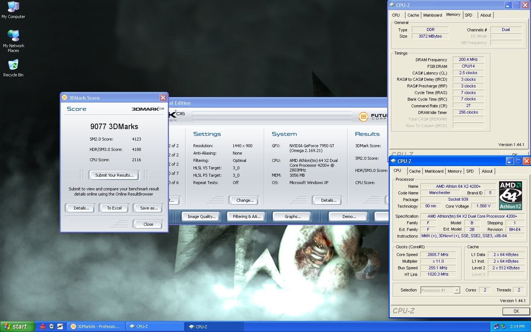Screen dimensions: 531x332
Task: Click the 2:14 PM system clock
Action: [x=517, y=326]
